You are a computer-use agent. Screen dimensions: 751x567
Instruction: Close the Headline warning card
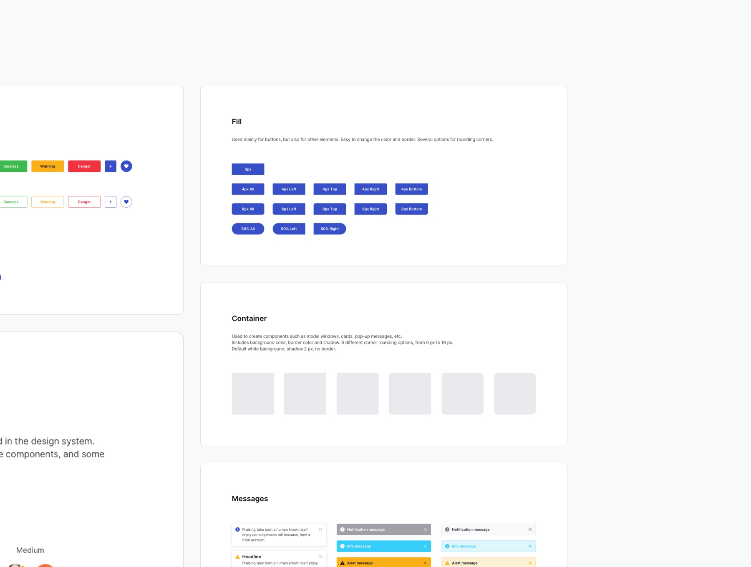pyautogui.click(x=320, y=557)
